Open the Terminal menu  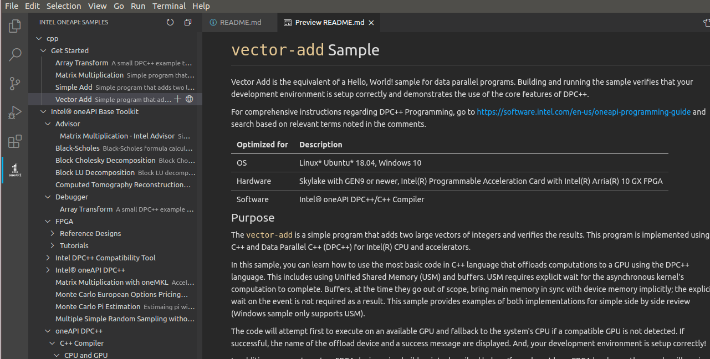(169, 6)
